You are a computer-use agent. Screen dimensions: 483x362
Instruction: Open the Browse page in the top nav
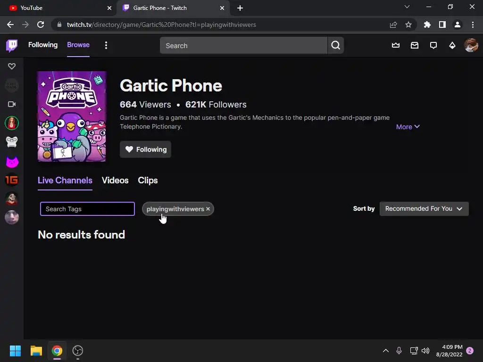[x=78, y=45]
